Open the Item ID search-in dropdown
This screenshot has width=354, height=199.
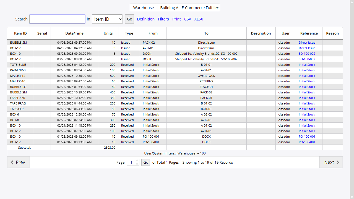tap(107, 19)
